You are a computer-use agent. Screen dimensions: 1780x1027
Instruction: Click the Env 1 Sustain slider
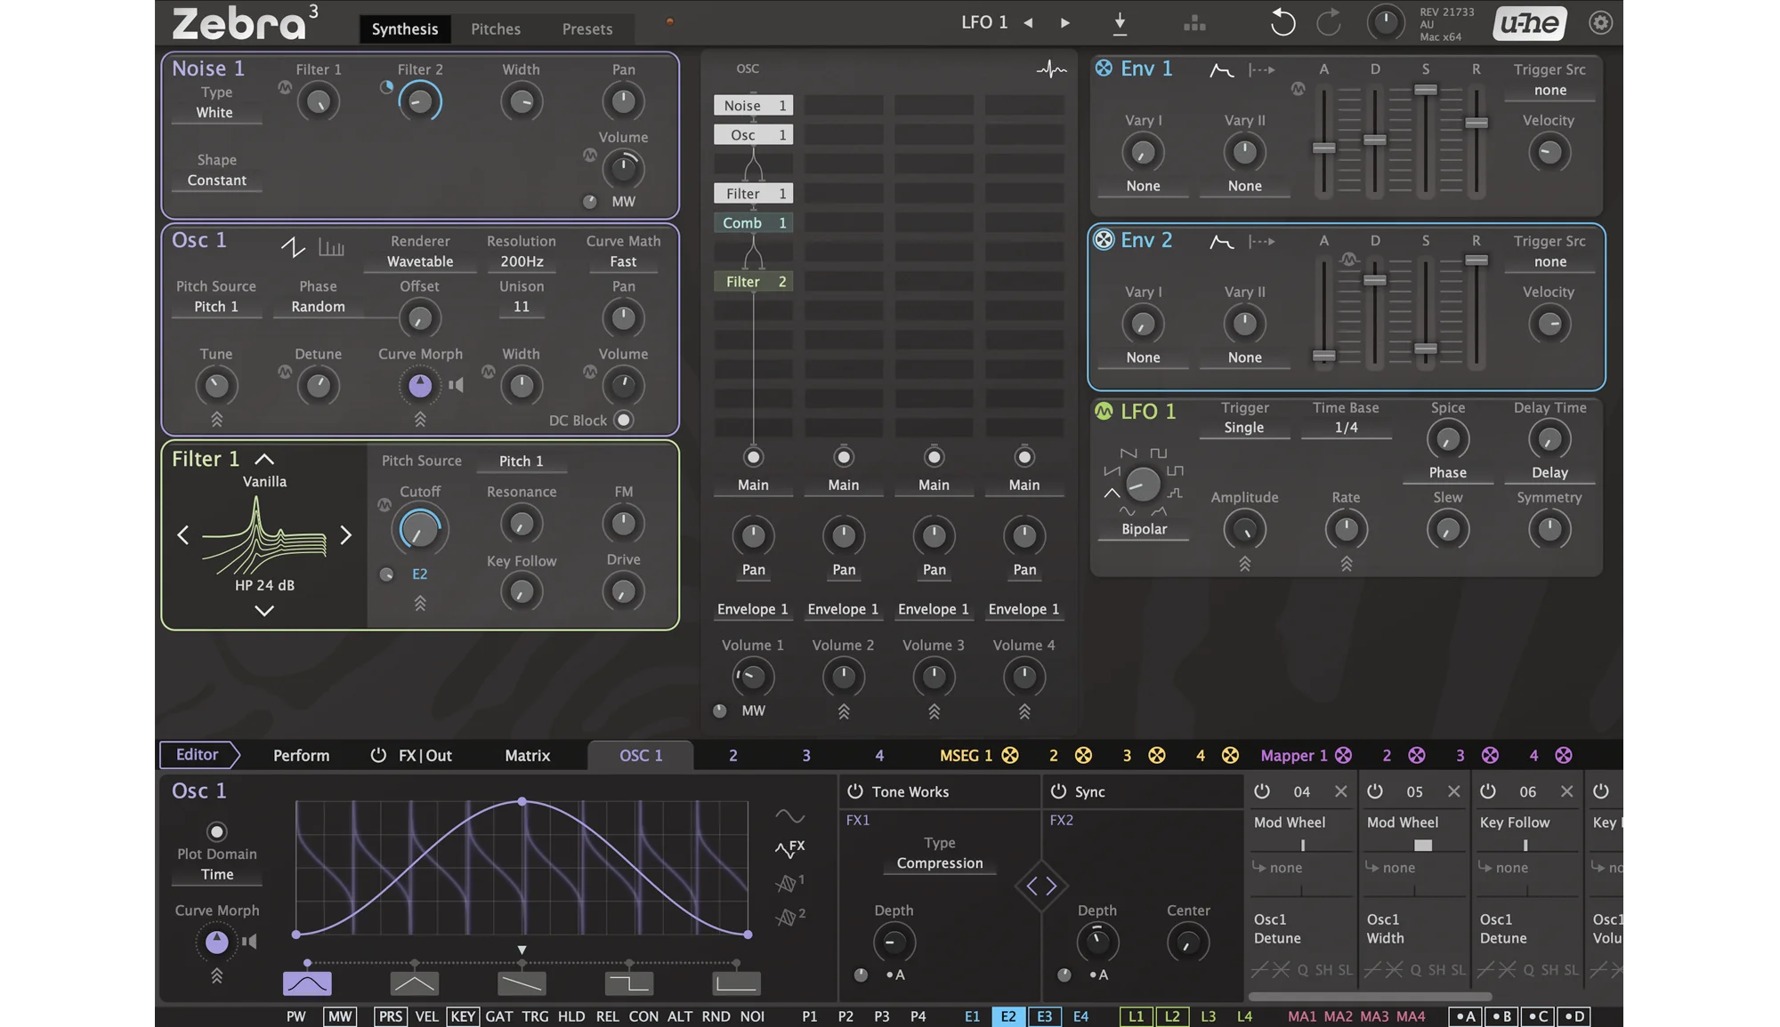(x=1425, y=91)
